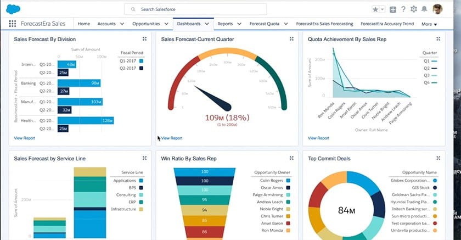Viewport: 461px width, 240px height.
Task: Open the Setup gear icon
Action: [x=414, y=9]
